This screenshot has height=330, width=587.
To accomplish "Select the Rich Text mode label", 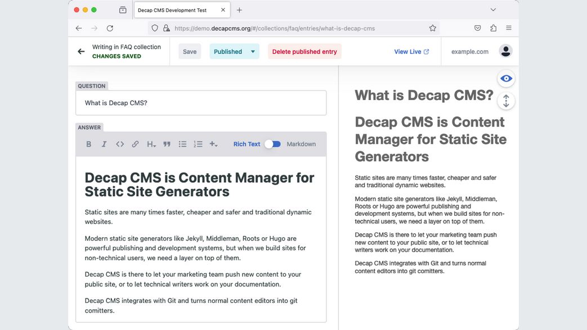I will [x=247, y=144].
